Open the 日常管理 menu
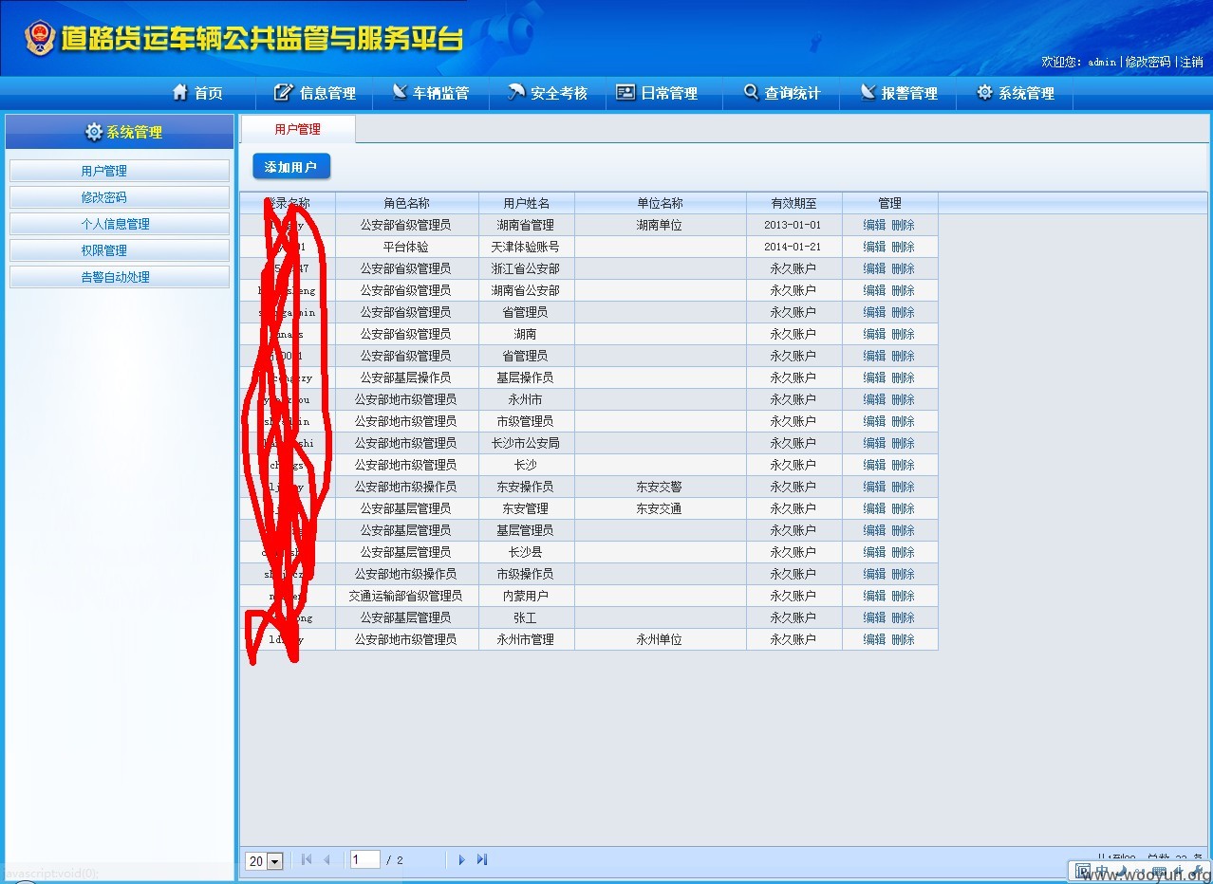1213x884 pixels. pos(657,93)
